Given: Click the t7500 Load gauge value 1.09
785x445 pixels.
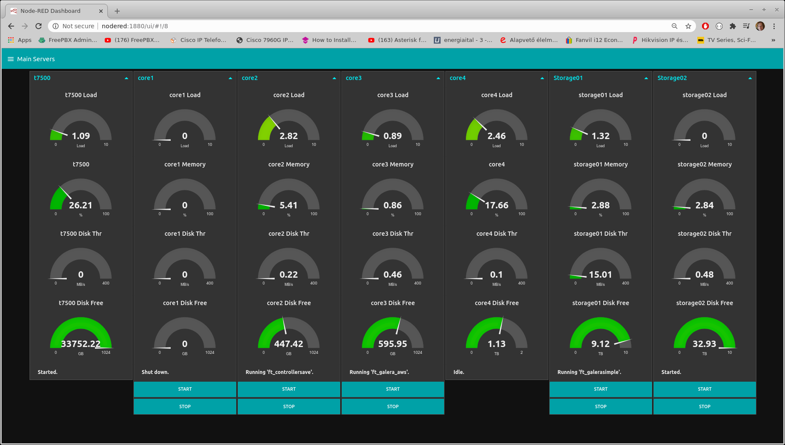Looking at the screenshot, I should [81, 136].
